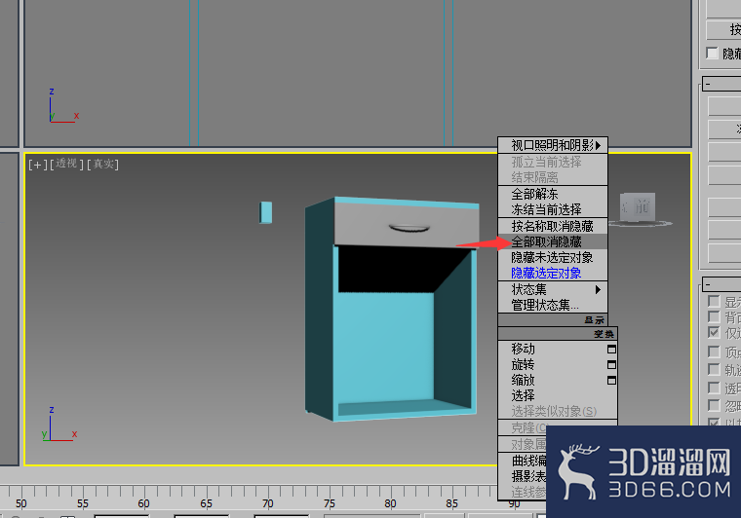This screenshot has width=741, height=518.
Task: Click 选择类似对象(S) menu entry
Action: pos(558,411)
